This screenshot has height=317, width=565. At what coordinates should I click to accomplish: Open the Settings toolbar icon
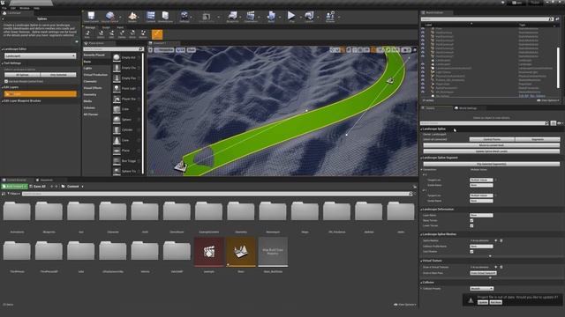(x=185, y=16)
